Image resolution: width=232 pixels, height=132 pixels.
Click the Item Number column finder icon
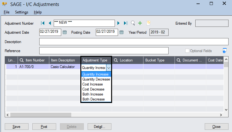22,60
